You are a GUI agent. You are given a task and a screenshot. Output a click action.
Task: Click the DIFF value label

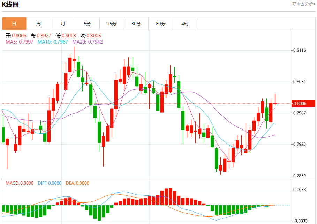tap(50, 183)
